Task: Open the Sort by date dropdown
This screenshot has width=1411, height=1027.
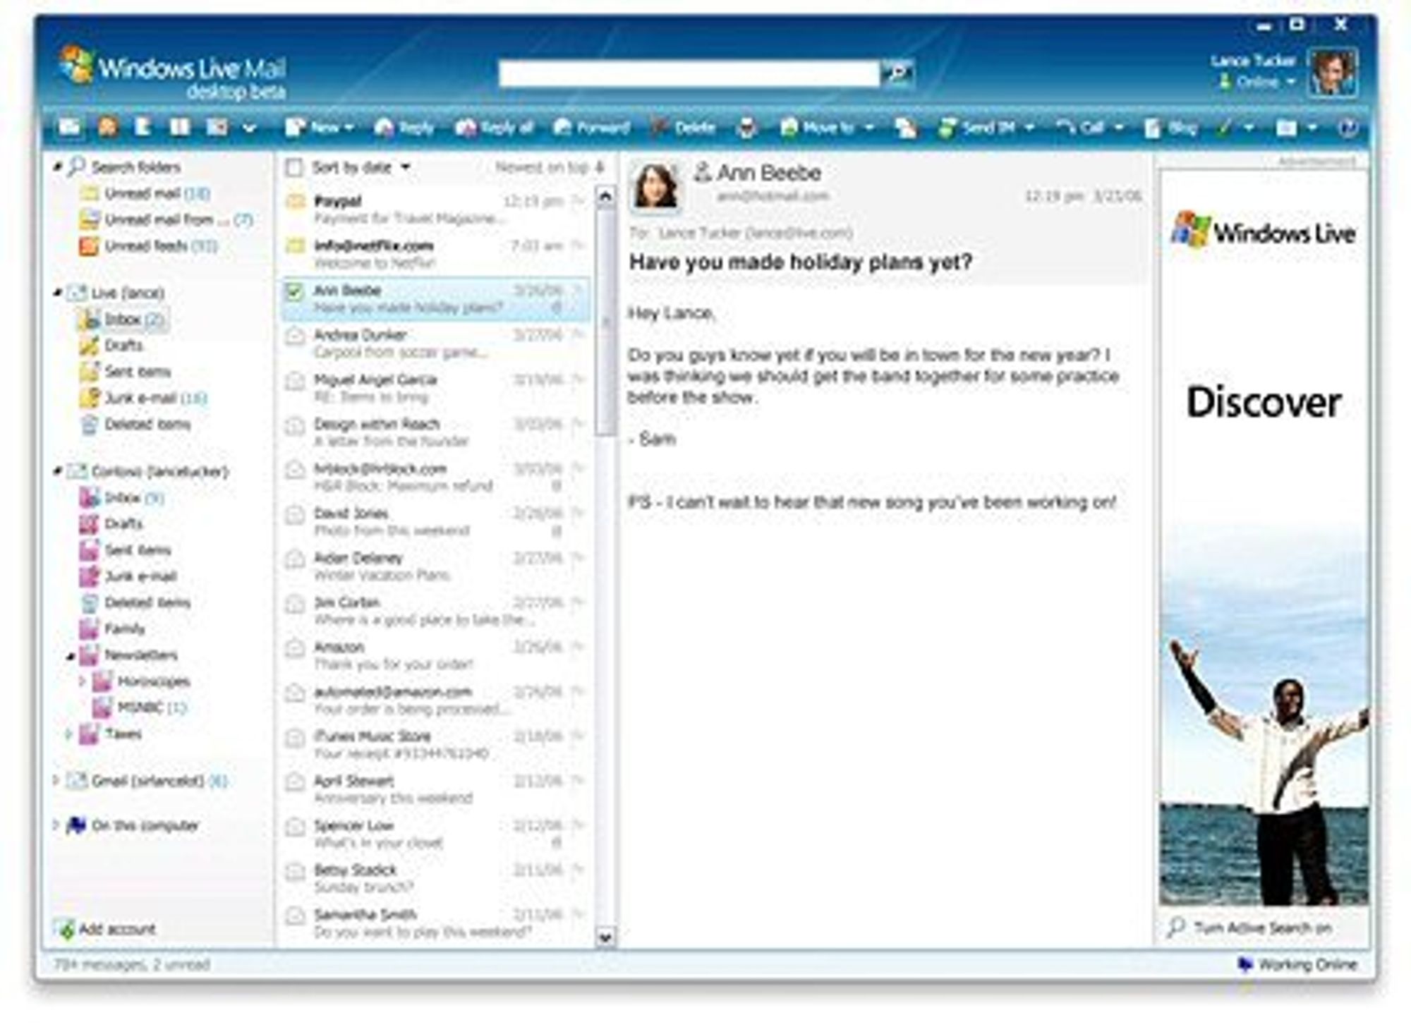Action: [x=405, y=167]
